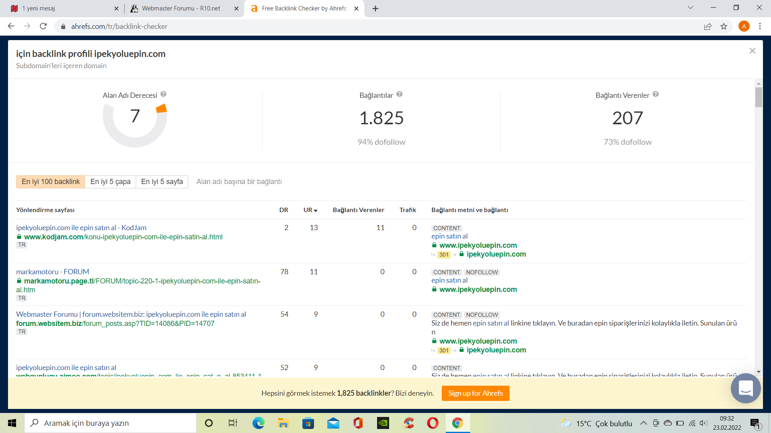Open File Explorer from the taskbar
771x433 pixels.
[x=283, y=423]
